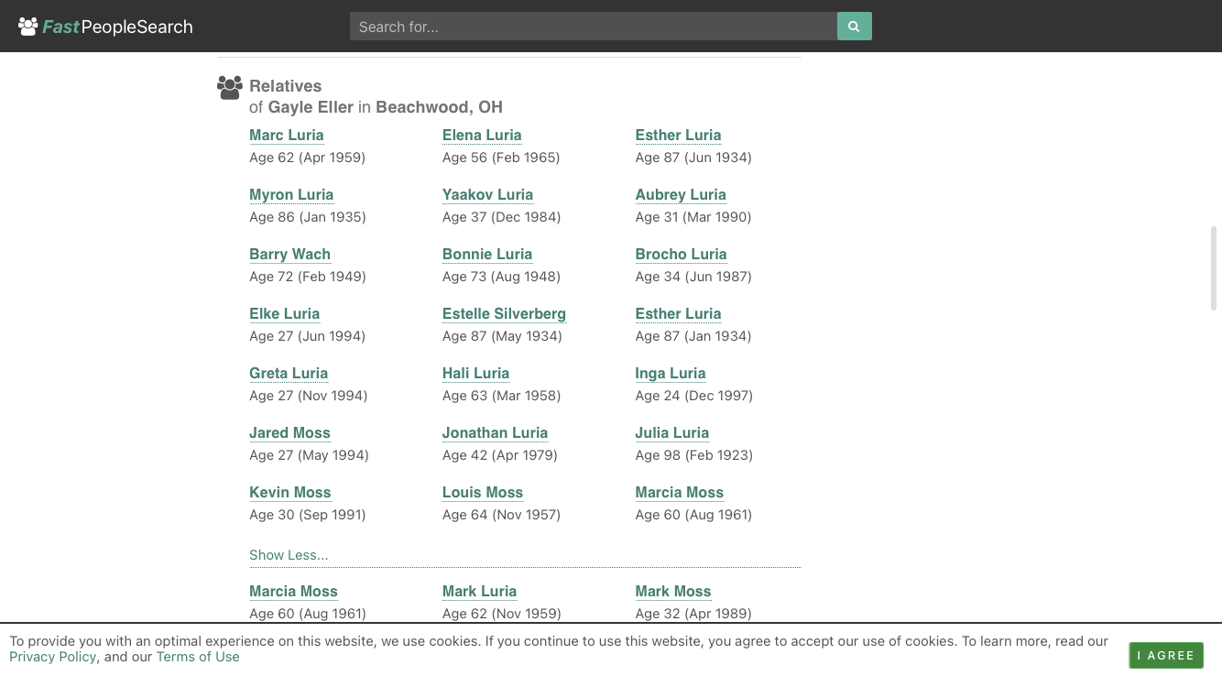
Task: Click the Relatives group icon
Action: (230, 87)
